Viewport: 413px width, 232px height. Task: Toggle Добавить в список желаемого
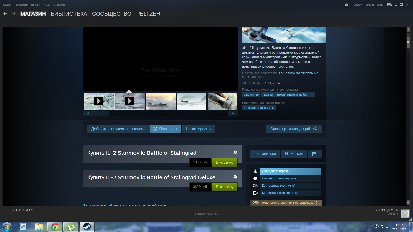pos(118,129)
